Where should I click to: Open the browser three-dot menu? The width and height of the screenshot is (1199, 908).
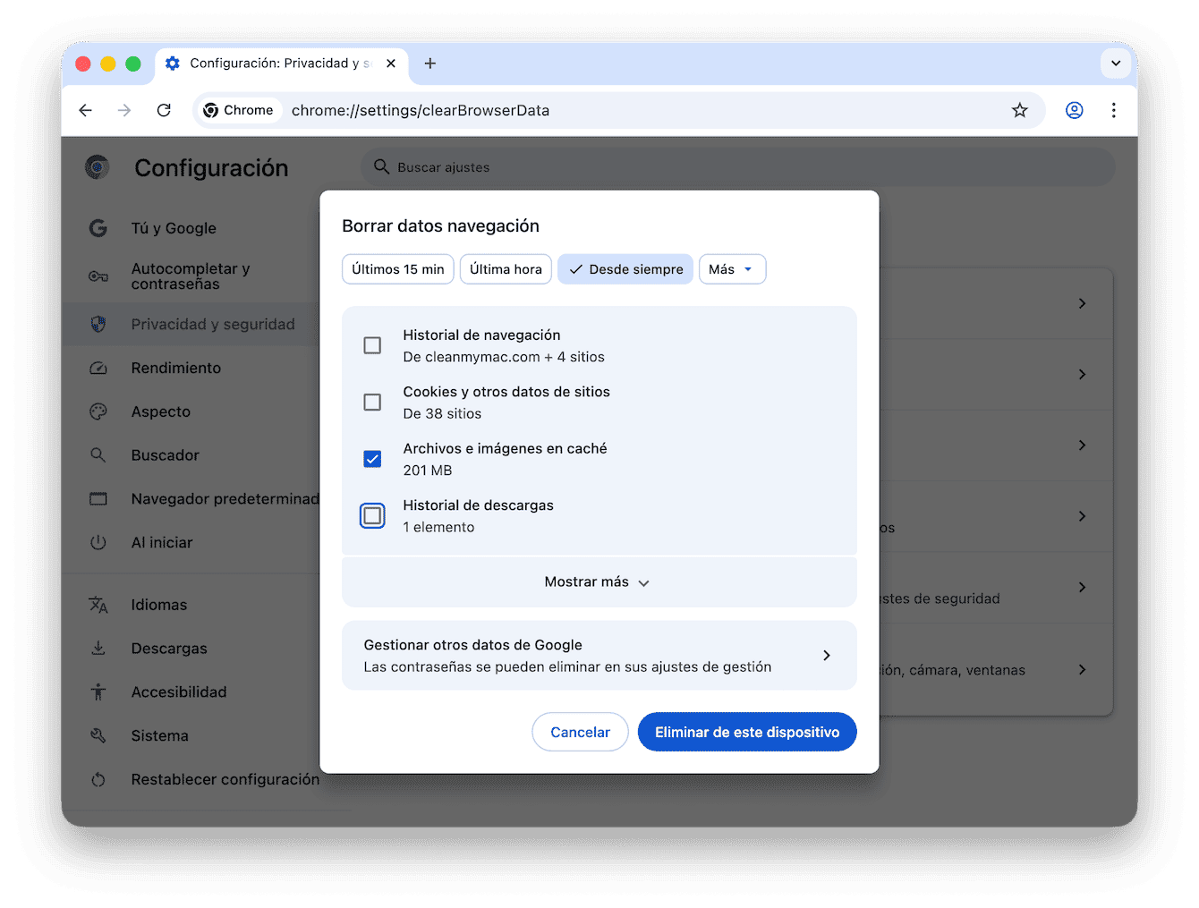pyautogui.click(x=1114, y=110)
